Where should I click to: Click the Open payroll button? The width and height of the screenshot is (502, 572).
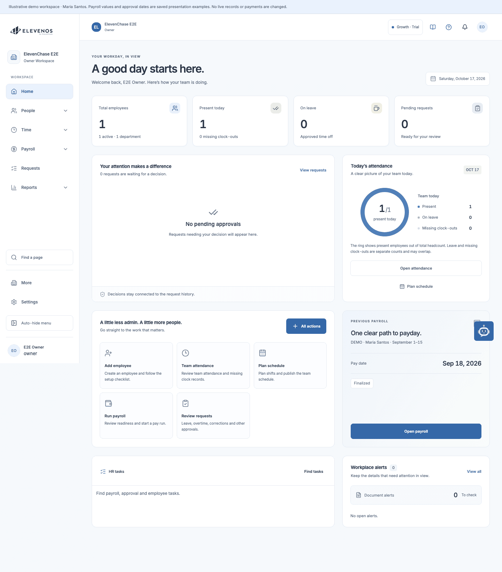click(x=416, y=431)
